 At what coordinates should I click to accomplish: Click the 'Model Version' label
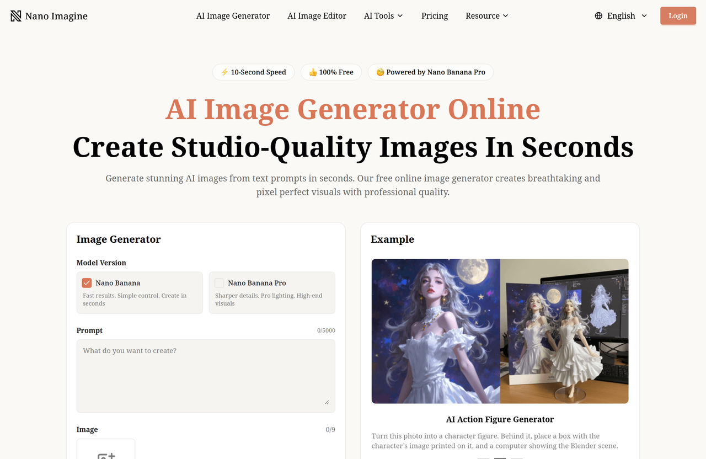[101, 263]
